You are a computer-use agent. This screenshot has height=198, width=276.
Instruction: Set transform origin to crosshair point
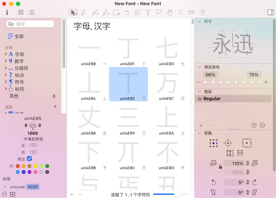point(228,143)
